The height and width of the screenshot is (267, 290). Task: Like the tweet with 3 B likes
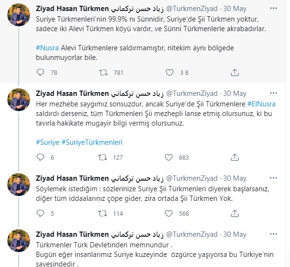[169, 73]
